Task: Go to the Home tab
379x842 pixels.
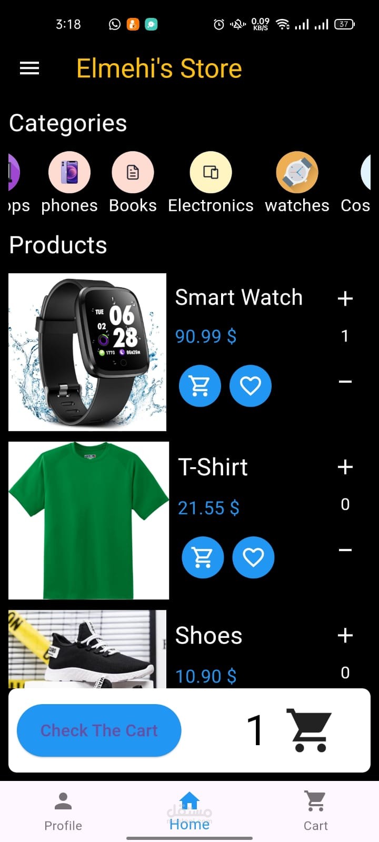Action: point(189,812)
